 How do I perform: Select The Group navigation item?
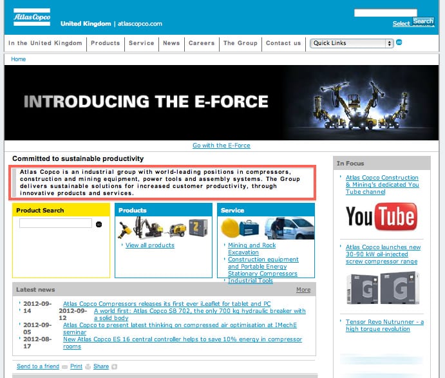(240, 43)
